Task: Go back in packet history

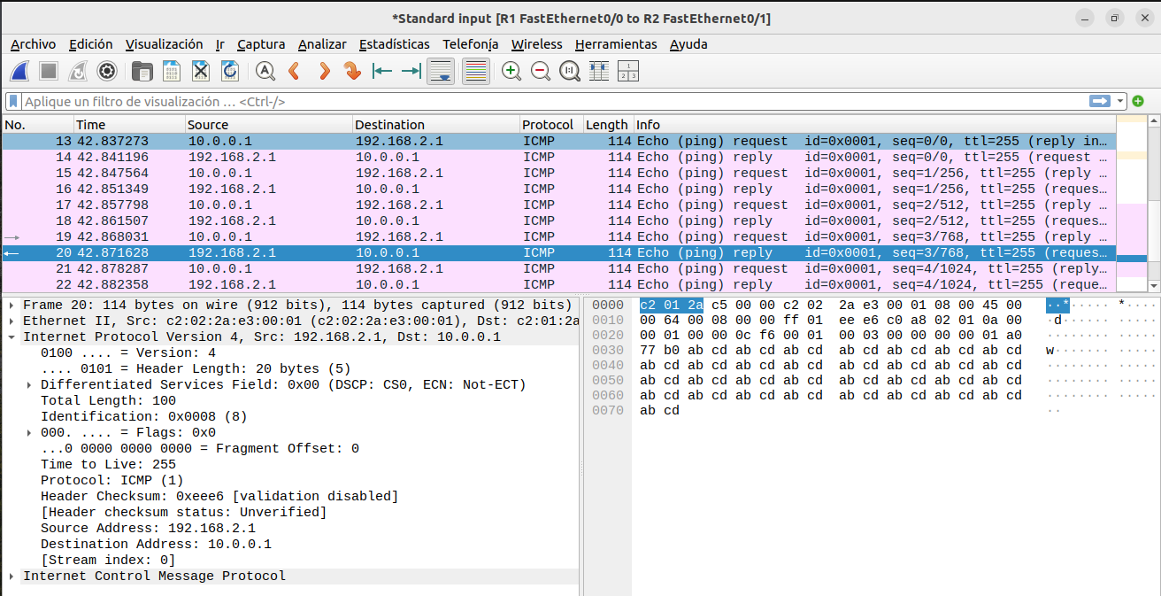Action: pyautogui.click(x=295, y=71)
